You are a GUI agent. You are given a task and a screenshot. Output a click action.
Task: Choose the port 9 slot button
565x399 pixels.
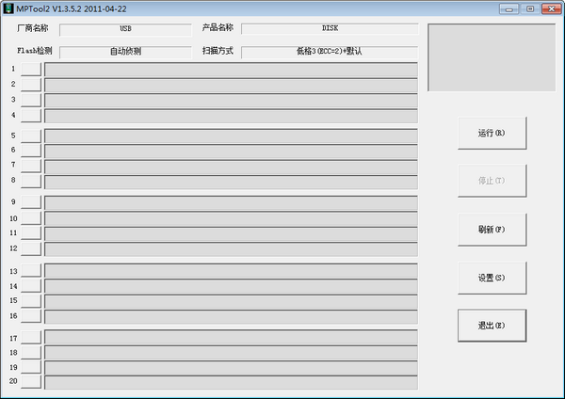coord(31,202)
